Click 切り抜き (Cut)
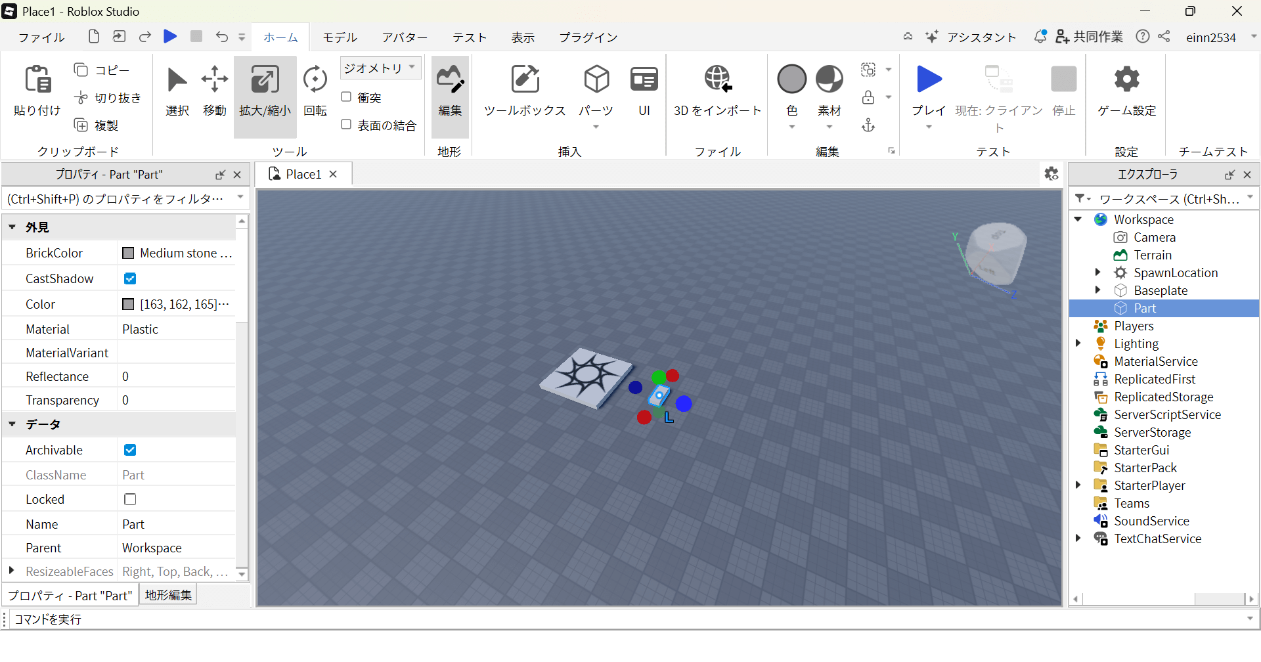Image resolution: width=1261 pixels, height=662 pixels. (108, 97)
